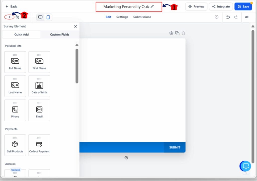Image resolution: width=257 pixels, height=181 pixels.
Task: Click the duplicate icon above the form canvas
Action: tap(177, 33)
